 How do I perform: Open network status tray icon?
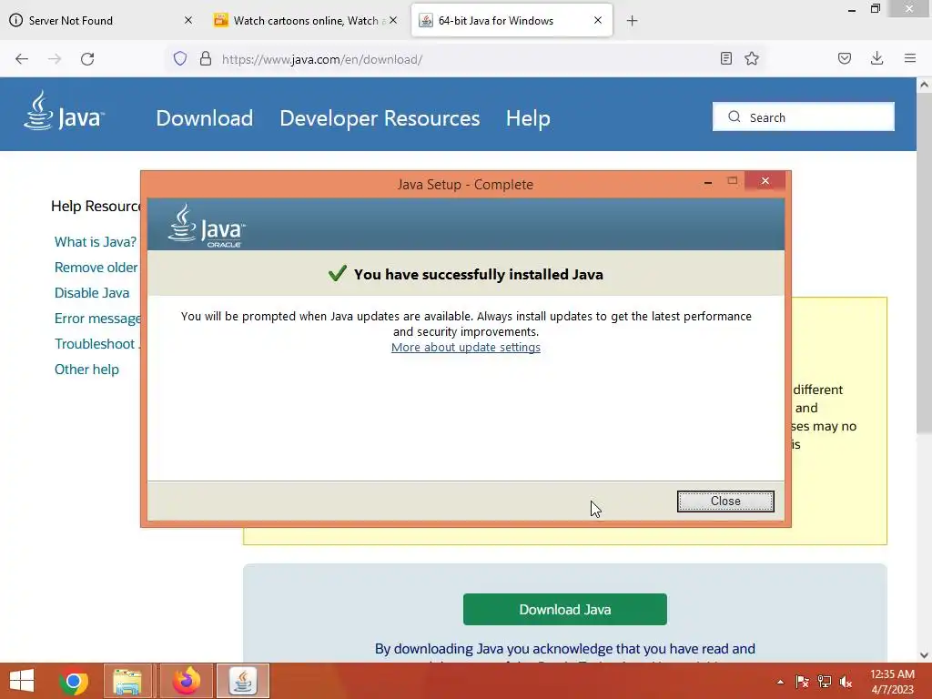pyautogui.click(x=825, y=682)
